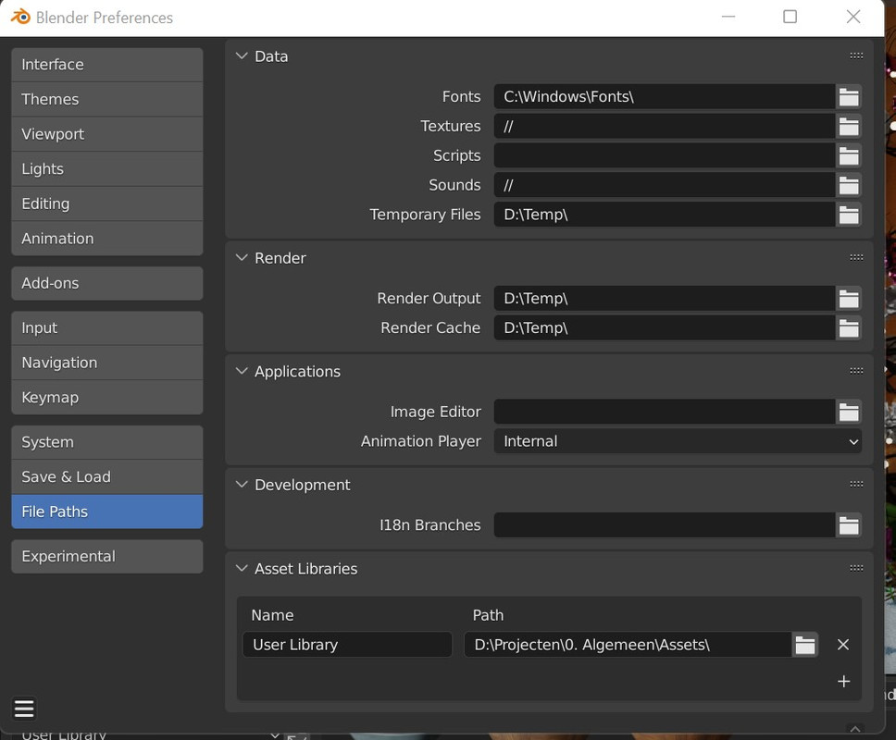Go to the Keymap tab
The width and height of the screenshot is (896, 740).
coord(106,398)
